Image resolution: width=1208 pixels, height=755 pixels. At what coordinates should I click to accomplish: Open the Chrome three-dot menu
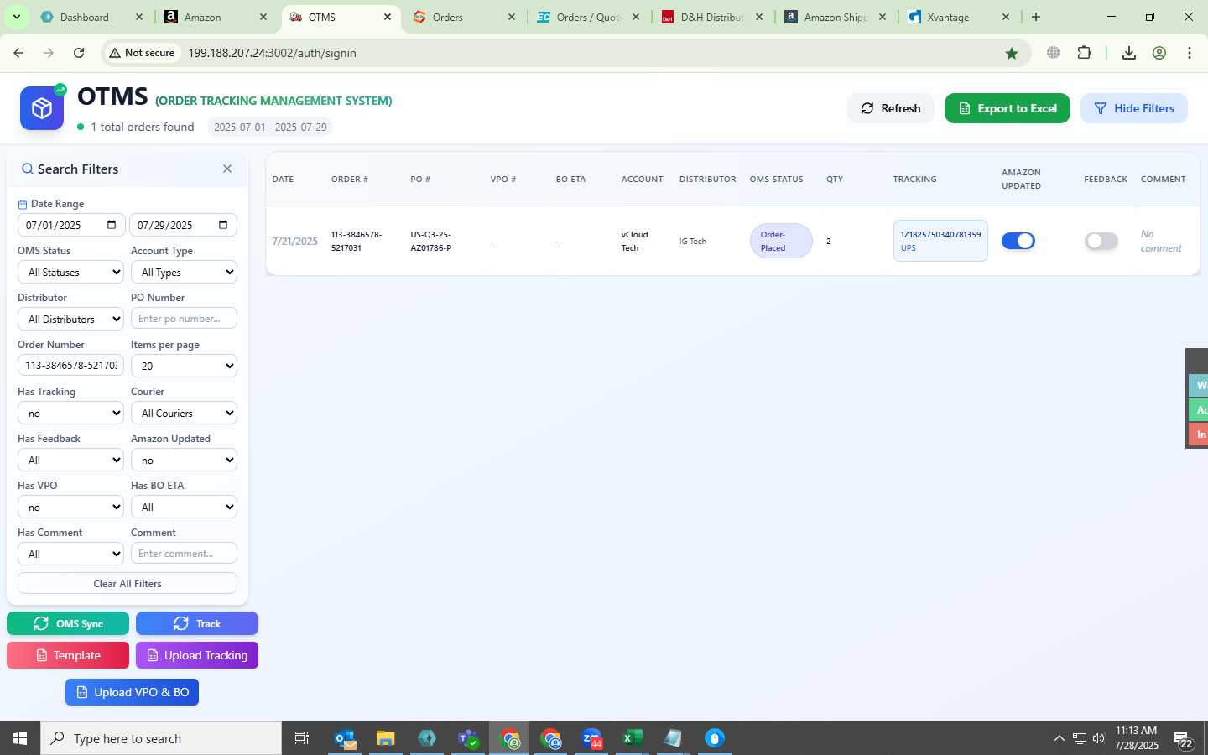[x=1190, y=53]
